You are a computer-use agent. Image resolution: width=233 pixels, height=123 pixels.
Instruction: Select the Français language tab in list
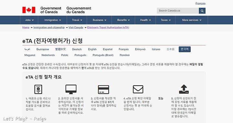[x=124, y=49]
